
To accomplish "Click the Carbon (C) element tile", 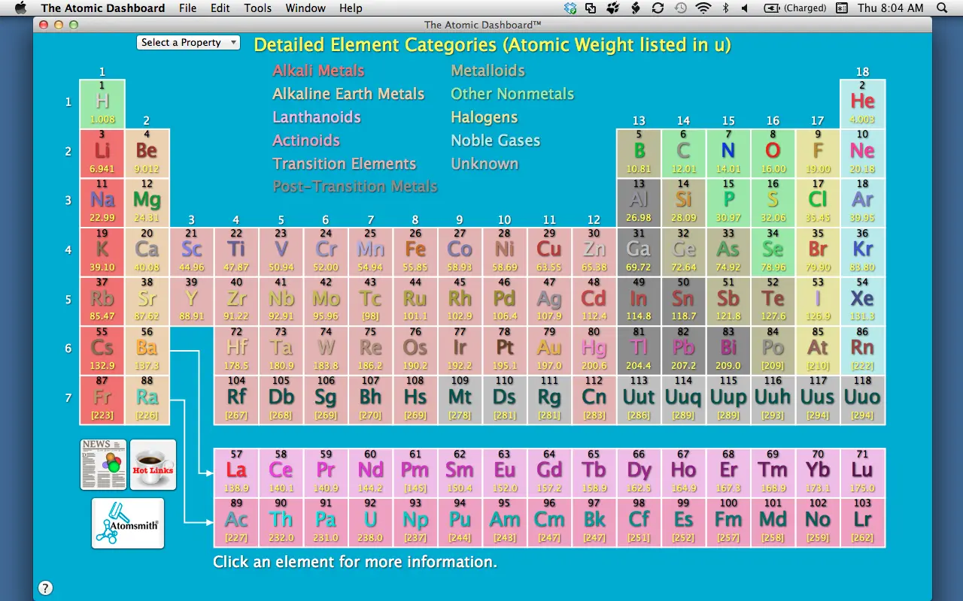I will click(x=683, y=153).
